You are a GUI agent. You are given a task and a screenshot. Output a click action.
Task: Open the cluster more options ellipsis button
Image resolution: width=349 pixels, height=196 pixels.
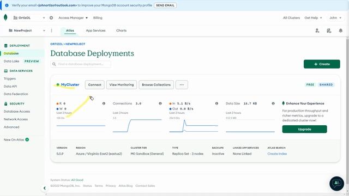pos(182,85)
